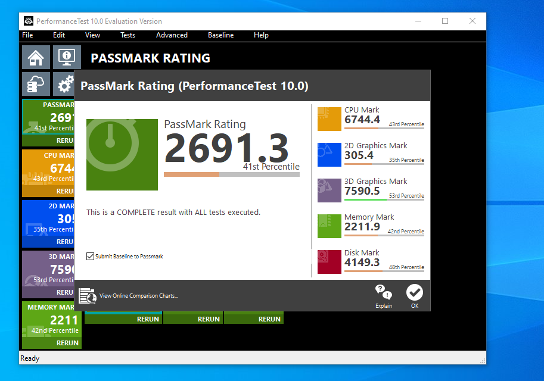Click the PerformanceTest app icon in title bar
The image size is (544, 381).
coord(29,21)
